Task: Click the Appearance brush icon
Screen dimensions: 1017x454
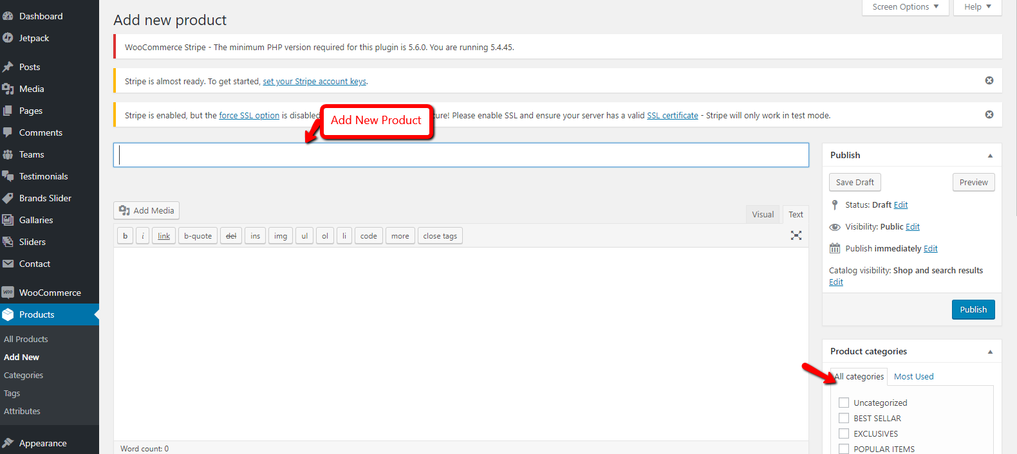Action: click(x=8, y=443)
